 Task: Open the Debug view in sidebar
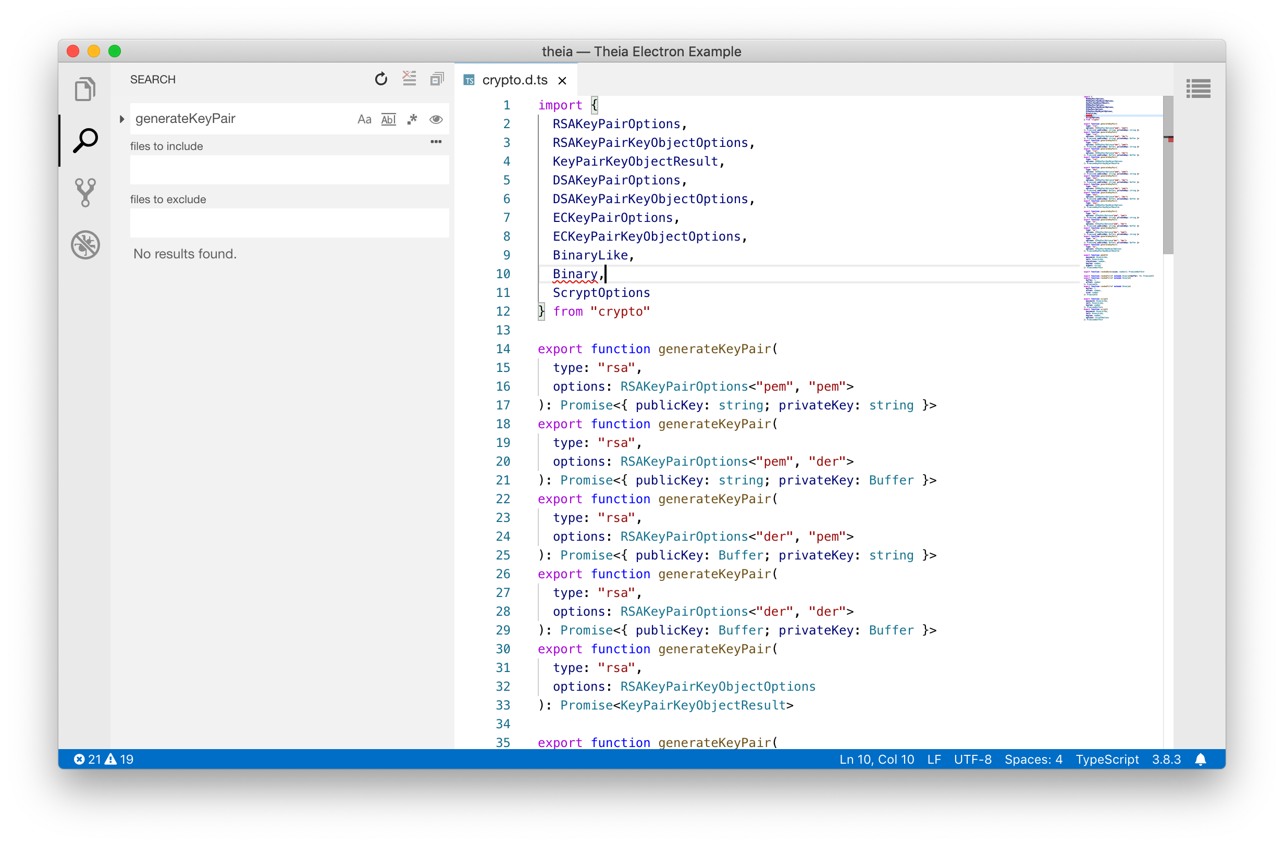(85, 245)
